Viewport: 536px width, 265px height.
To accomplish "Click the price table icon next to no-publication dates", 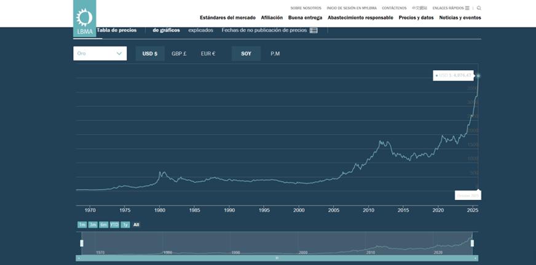I will pos(313,30).
